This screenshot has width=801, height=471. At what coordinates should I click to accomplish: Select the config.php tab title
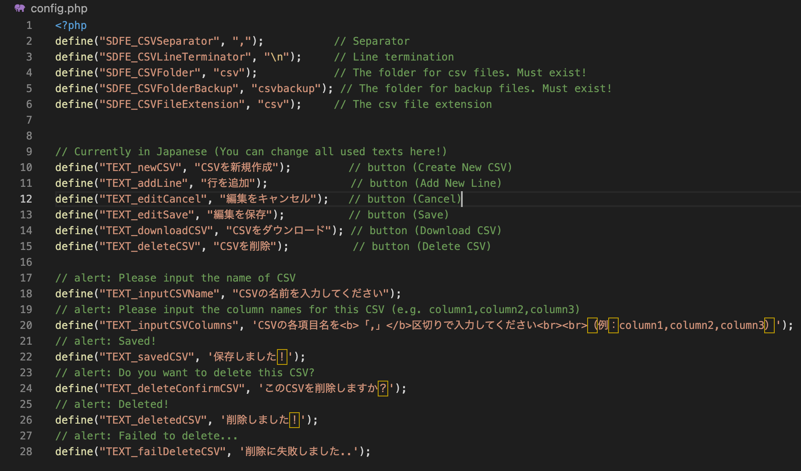click(x=59, y=8)
